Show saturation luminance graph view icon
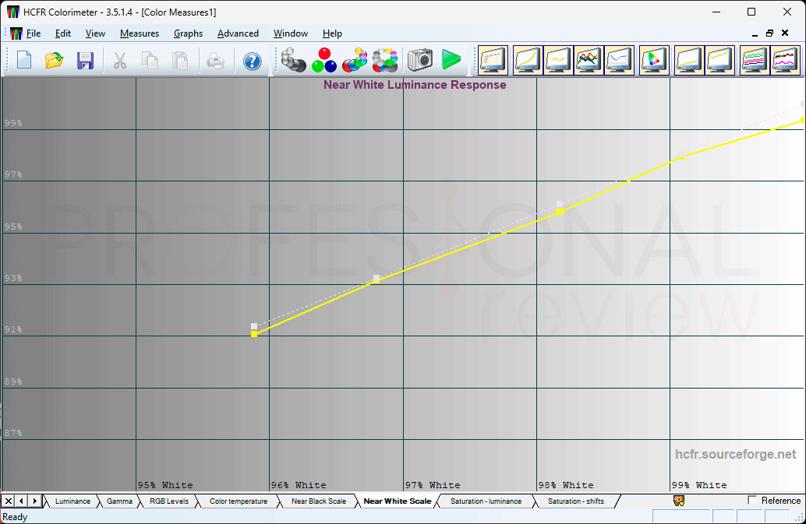 click(754, 60)
